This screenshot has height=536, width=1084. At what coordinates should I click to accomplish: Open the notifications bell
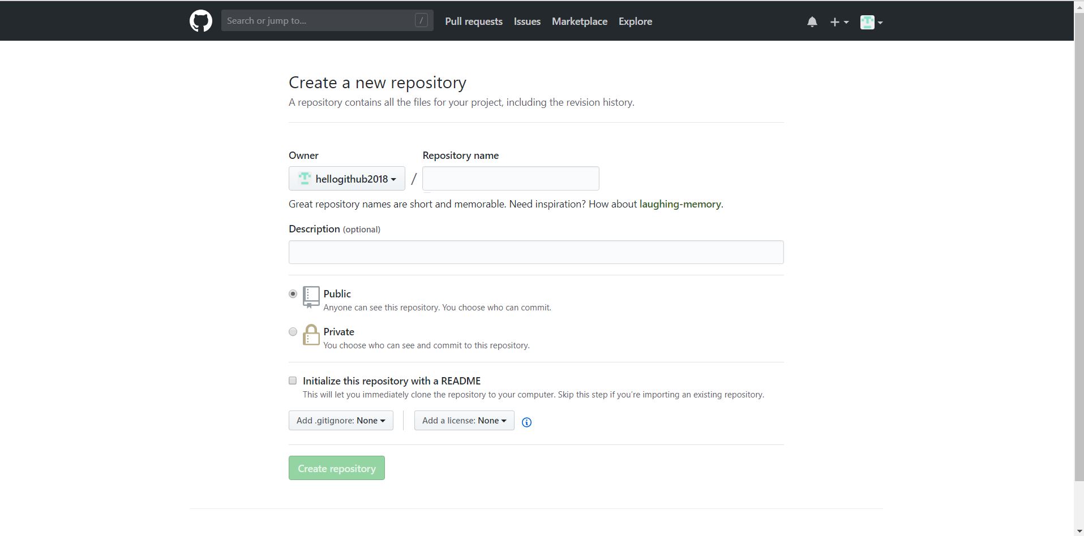pos(812,22)
